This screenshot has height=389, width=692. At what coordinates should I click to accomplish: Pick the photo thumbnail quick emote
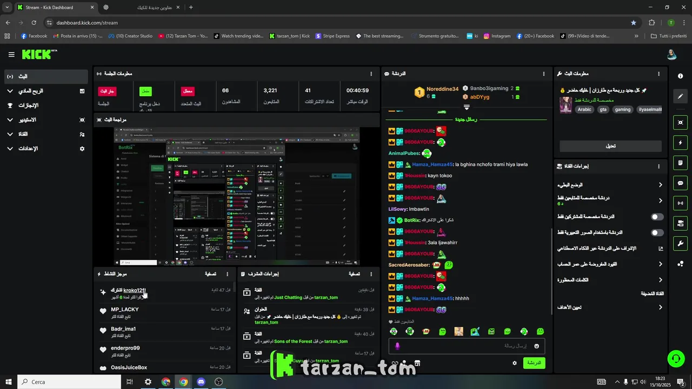458,331
